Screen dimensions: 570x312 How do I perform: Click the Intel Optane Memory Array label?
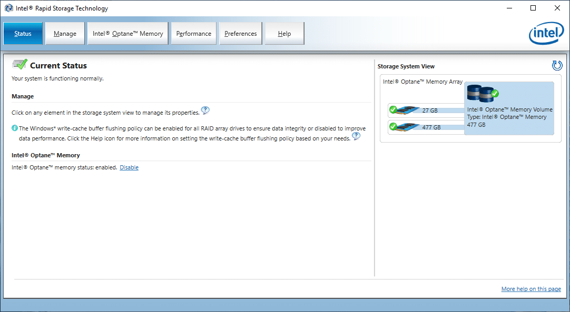tap(422, 82)
